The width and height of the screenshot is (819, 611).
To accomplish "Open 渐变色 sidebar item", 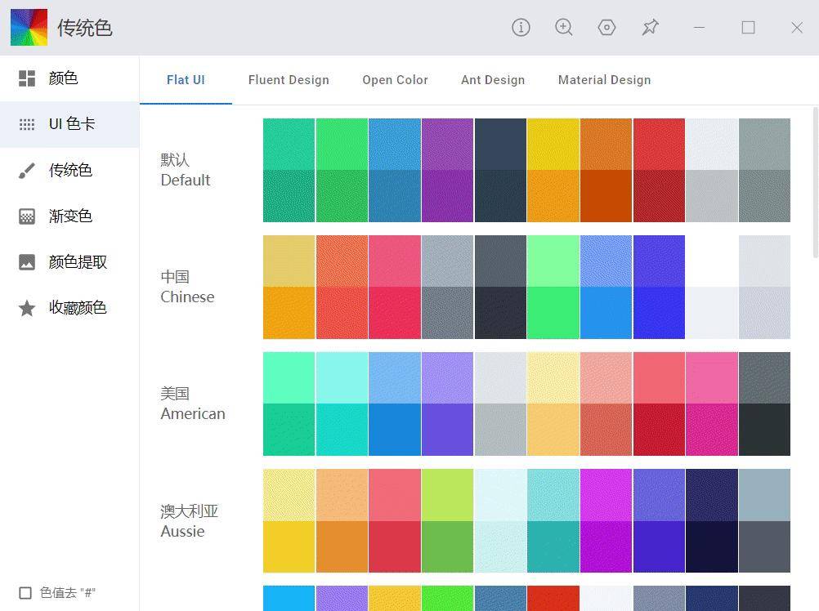I will click(x=69, y=216).
